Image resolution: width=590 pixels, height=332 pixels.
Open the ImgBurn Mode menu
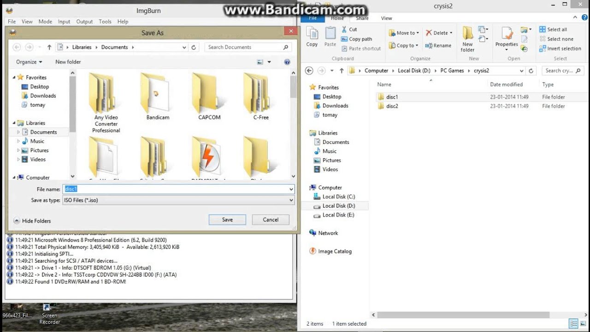45,22
